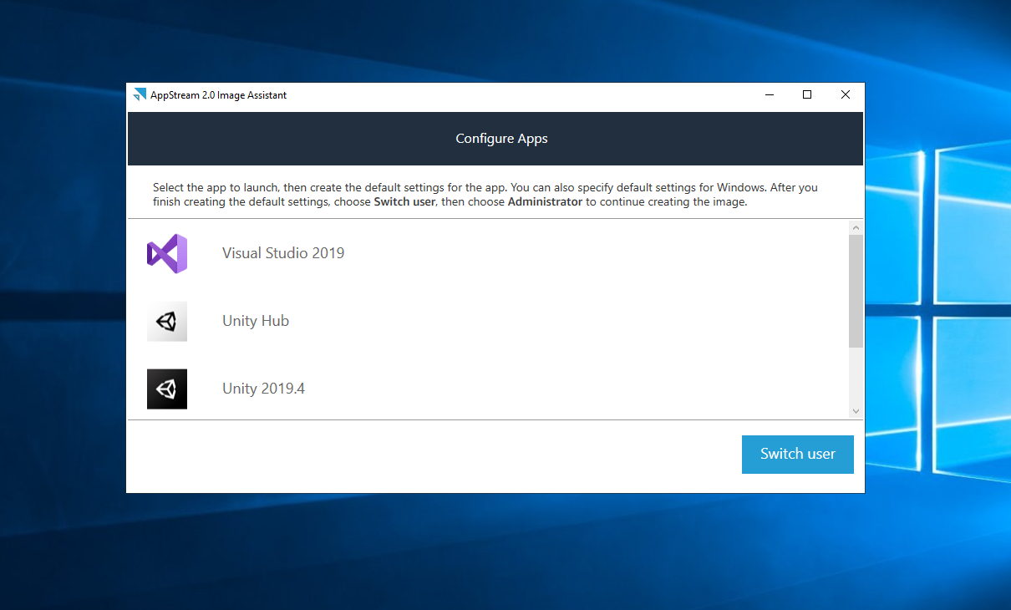
Task: Launch the Visual Studio 2019 icon
Action: 167,253
